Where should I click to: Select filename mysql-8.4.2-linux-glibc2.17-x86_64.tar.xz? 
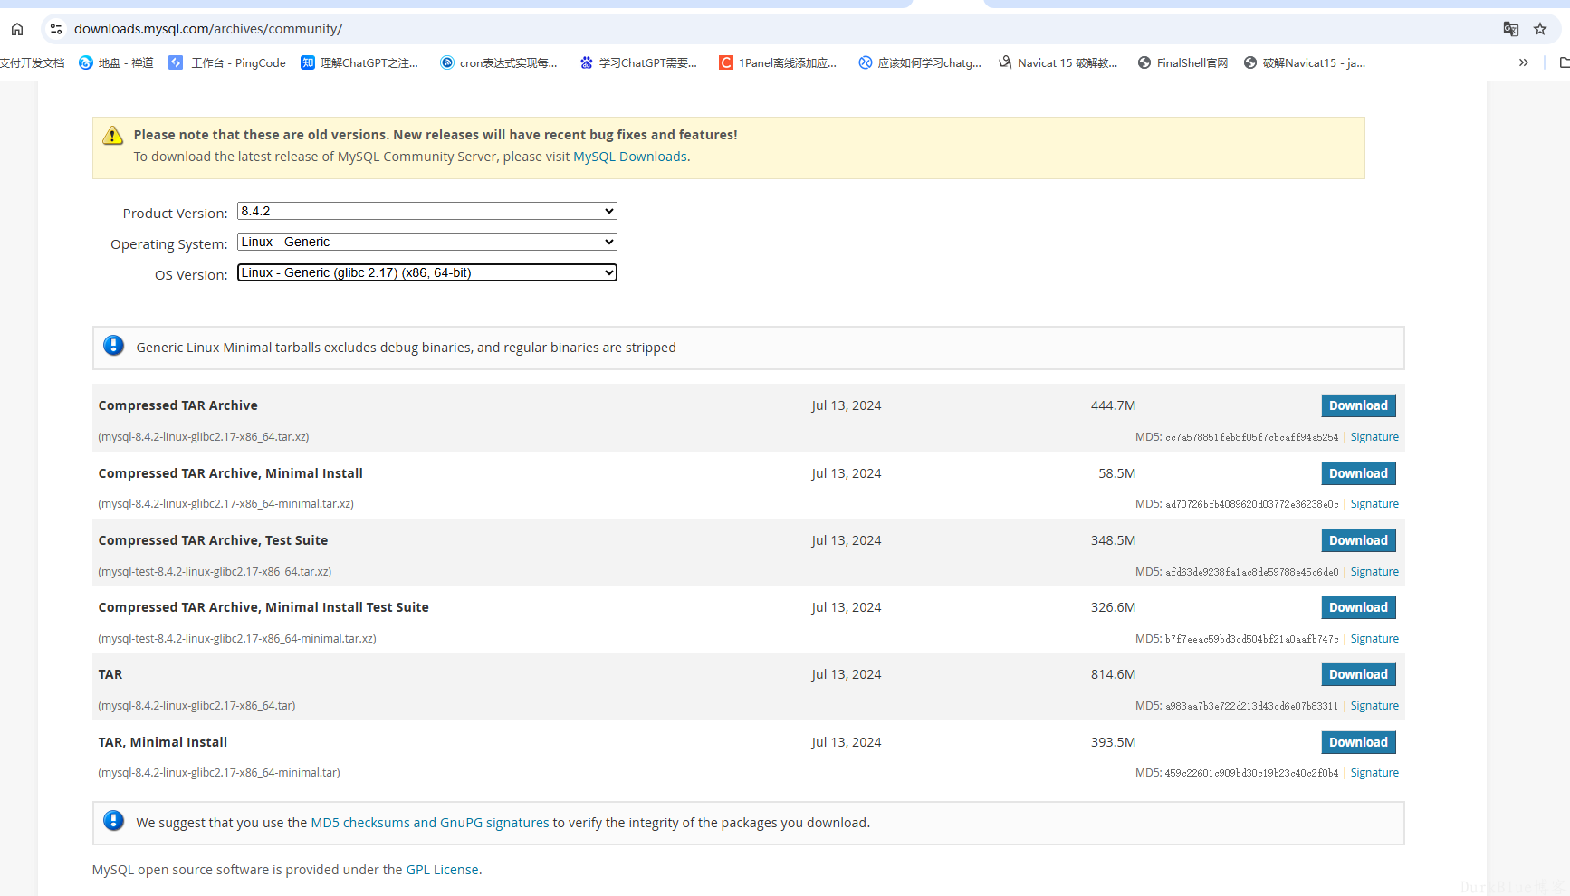204,437
